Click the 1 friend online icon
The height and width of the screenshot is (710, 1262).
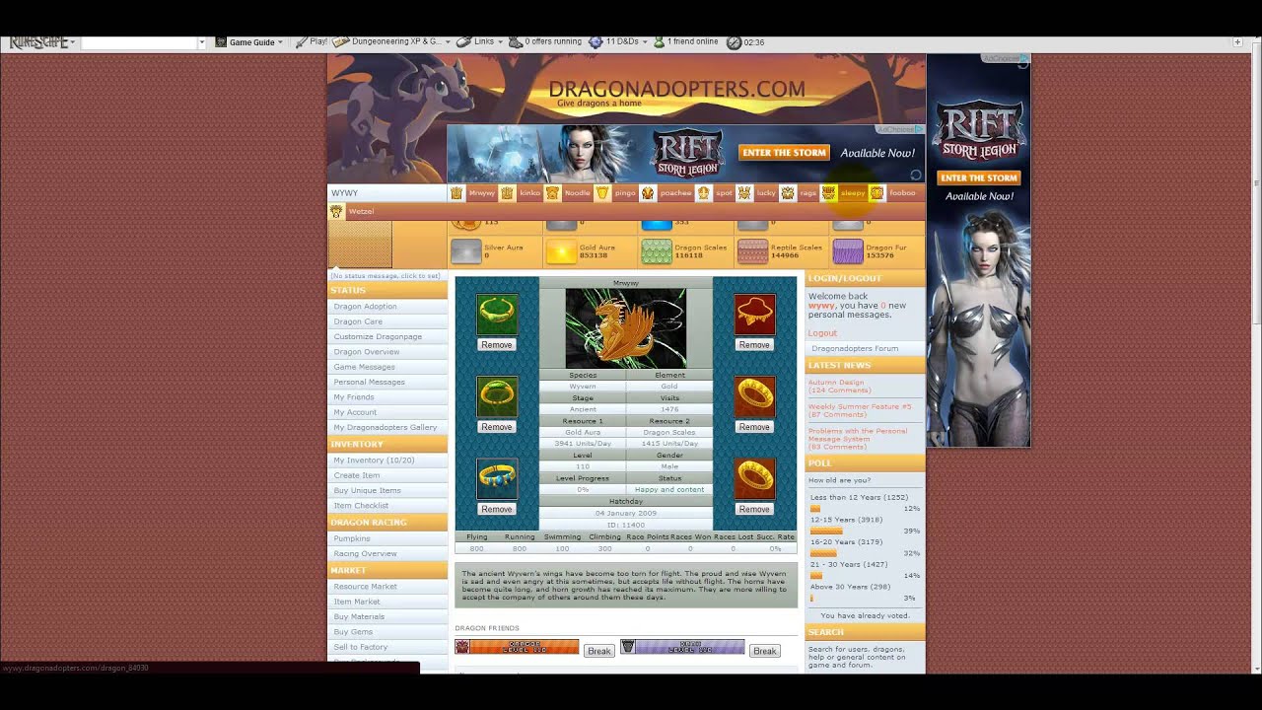pos(659,42)
